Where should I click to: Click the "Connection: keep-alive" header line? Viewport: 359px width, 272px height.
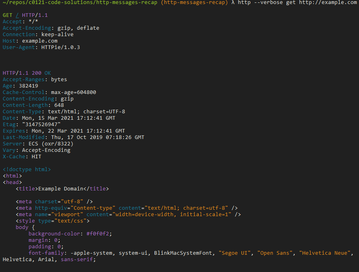(38, 35)
